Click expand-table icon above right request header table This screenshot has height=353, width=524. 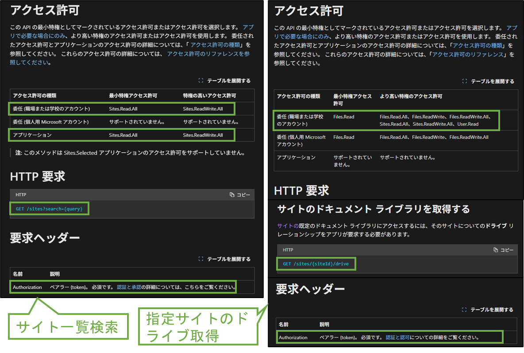464,310
